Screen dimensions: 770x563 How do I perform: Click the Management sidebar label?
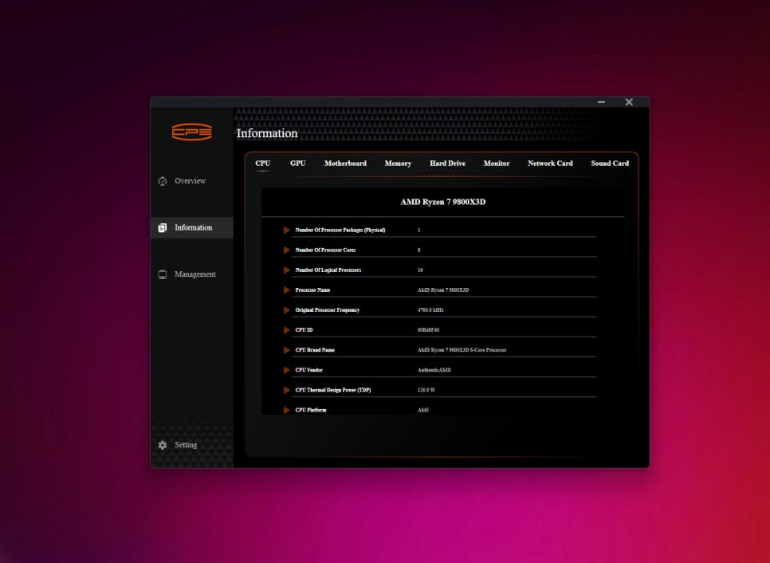click(x=195, y=274)
